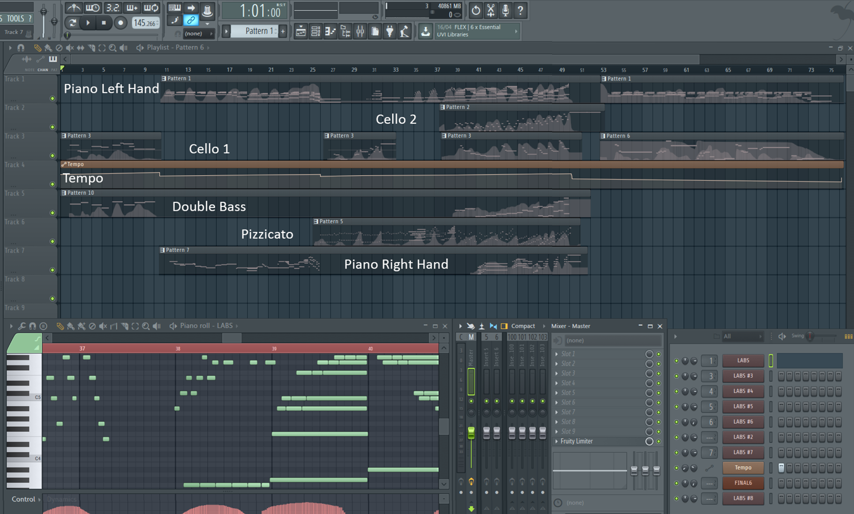Toggle the metronome icon
Viewport: 854px width, 514px height.
(x=73, y=8)
